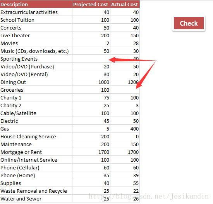Select Actual Cost 0 for House Cleaning Service

[125, 136]
